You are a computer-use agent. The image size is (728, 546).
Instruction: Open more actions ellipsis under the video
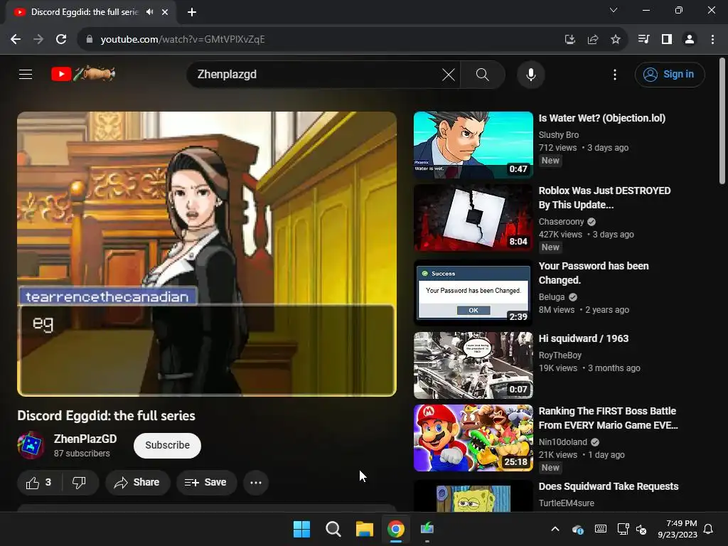point(256,483)
